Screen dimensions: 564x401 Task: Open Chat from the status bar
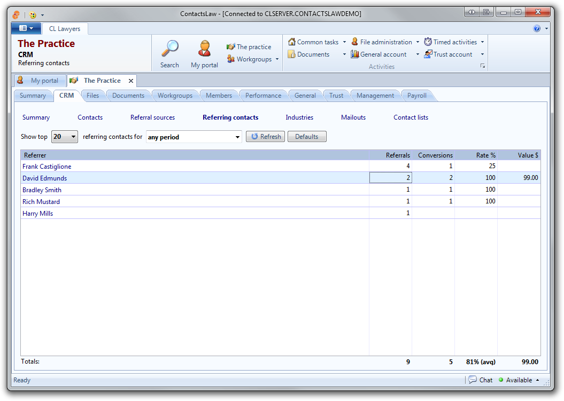click(480, 380)
